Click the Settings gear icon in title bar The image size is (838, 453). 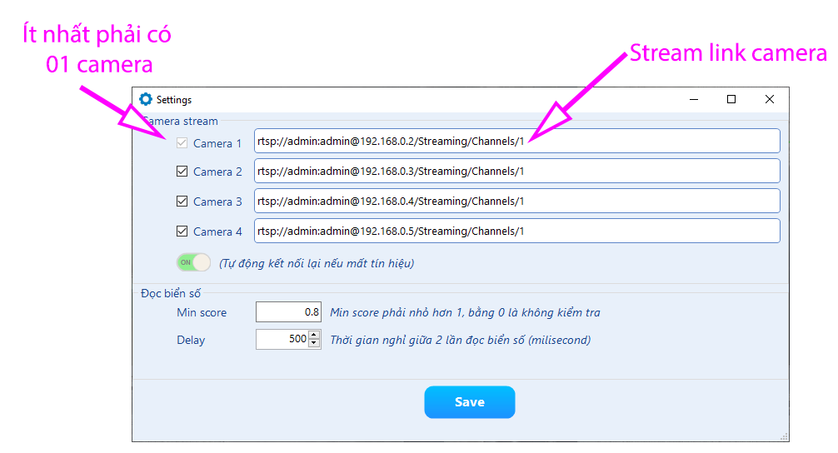tap(146, 99)
